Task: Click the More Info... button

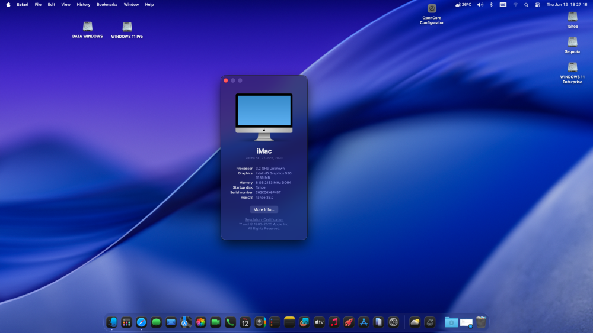Action: coord(264,209)
